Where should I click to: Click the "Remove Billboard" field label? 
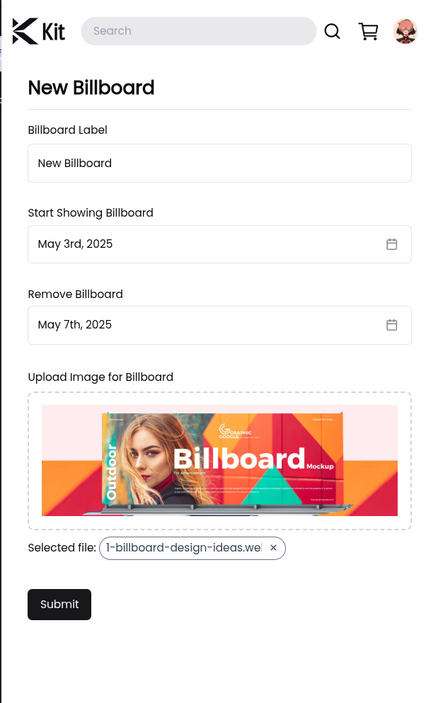coord(76,294)
